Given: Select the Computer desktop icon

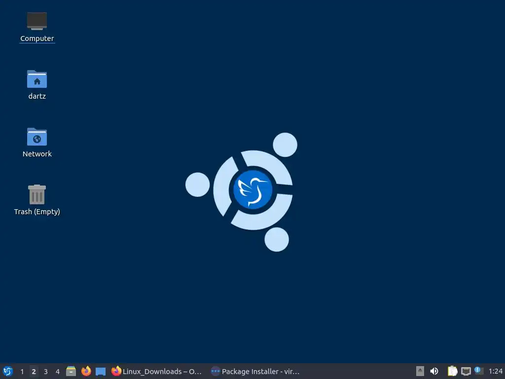Looking at the screenshot, I should [37, 27].
